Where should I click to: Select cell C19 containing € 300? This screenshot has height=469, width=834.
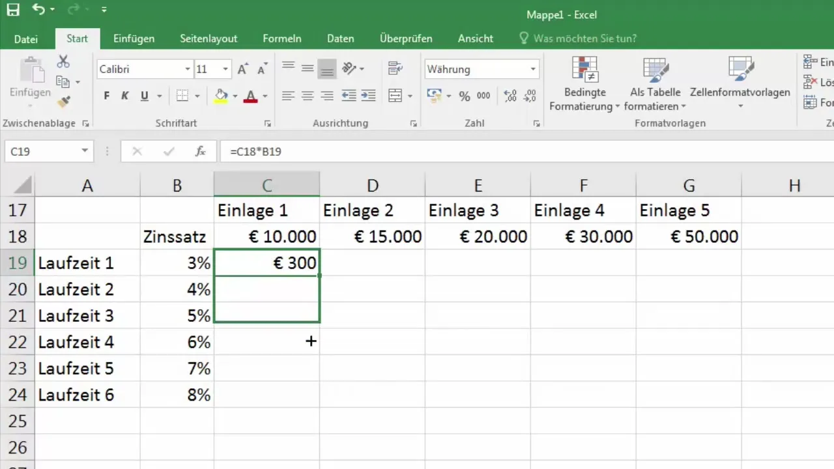(x=267, y=263)
